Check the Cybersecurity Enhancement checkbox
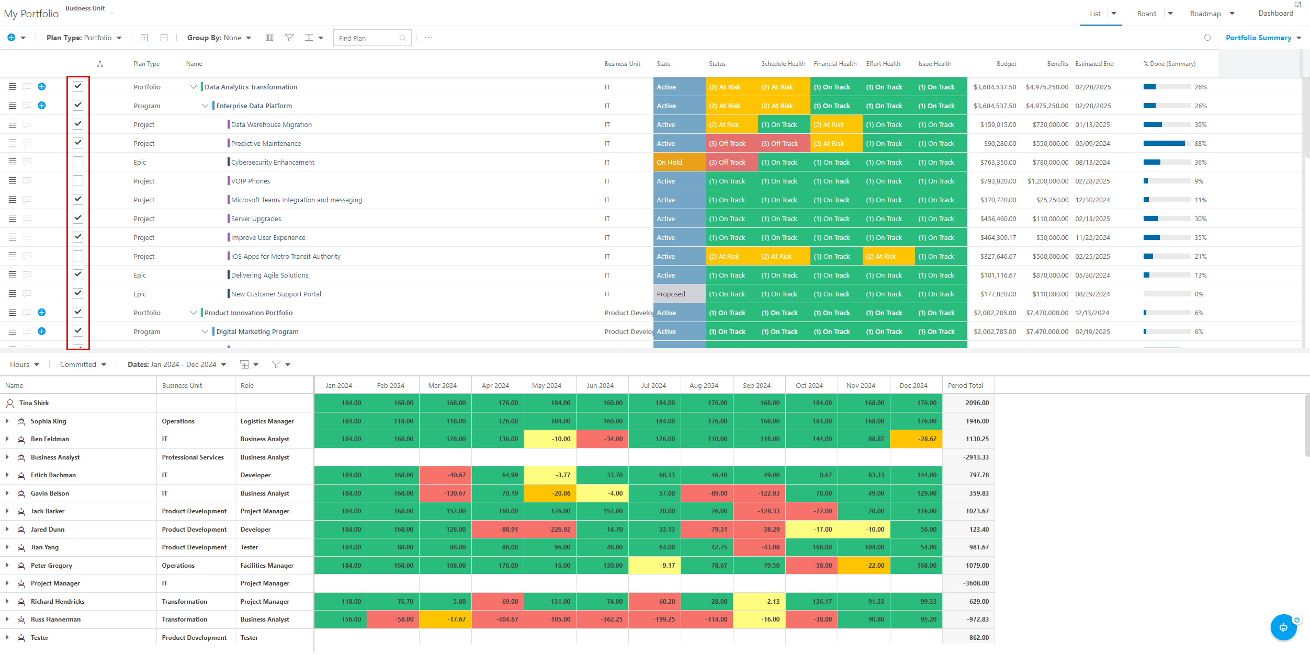This screenshot has width=1310, height=655. pos(78,162)
